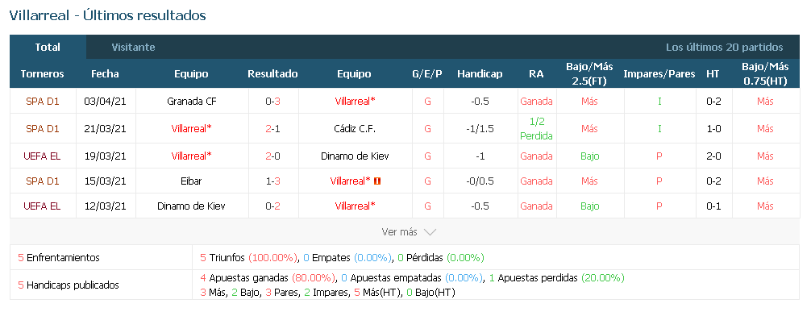
Task: Select UEFA EL tournament on 19/03/21
Action: 43,156
